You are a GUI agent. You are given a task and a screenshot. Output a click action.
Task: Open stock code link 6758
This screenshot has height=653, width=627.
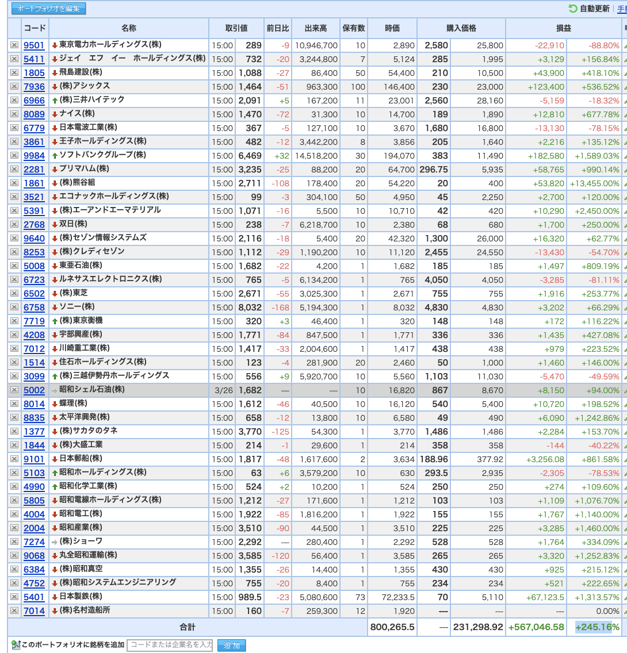pyautogui.click(x=34, y=308)
